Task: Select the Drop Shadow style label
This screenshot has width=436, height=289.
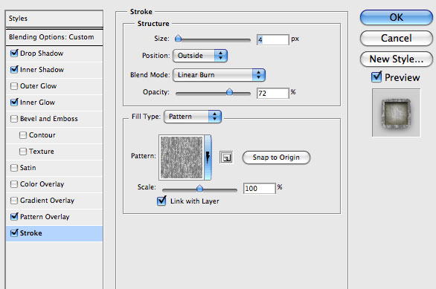Action: coord(42,53)
